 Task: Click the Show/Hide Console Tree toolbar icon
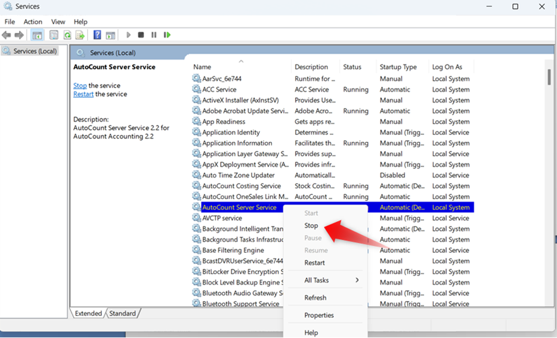37,35
